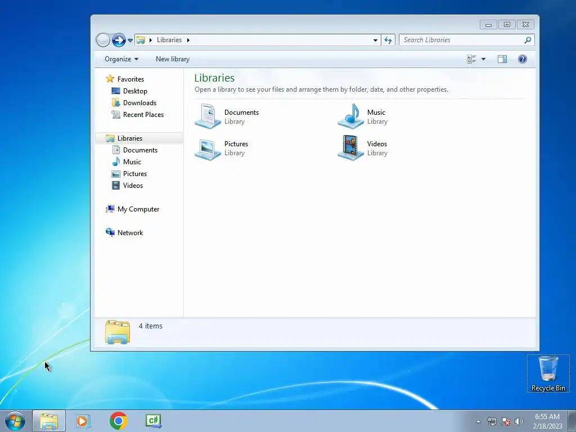Expand the view options dropdown arrow
Viewport: 576px width, 432px height.
483,59
